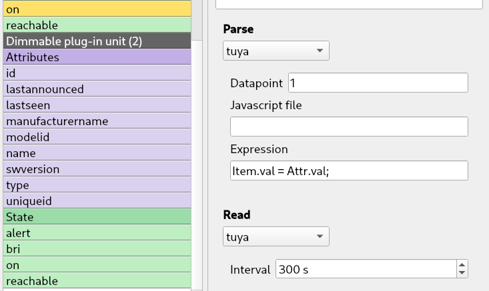Click the Javascript file input field
Image resolution: width=489 pixels, height=291 pixels.
coord(349,127)
